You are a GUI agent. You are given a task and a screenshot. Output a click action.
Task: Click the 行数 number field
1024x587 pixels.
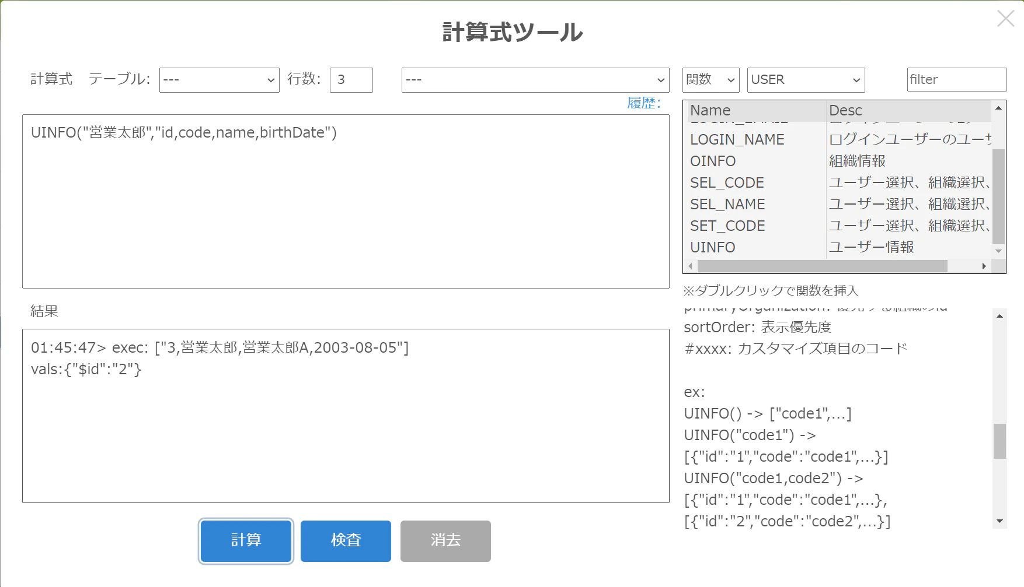(351, 80)
